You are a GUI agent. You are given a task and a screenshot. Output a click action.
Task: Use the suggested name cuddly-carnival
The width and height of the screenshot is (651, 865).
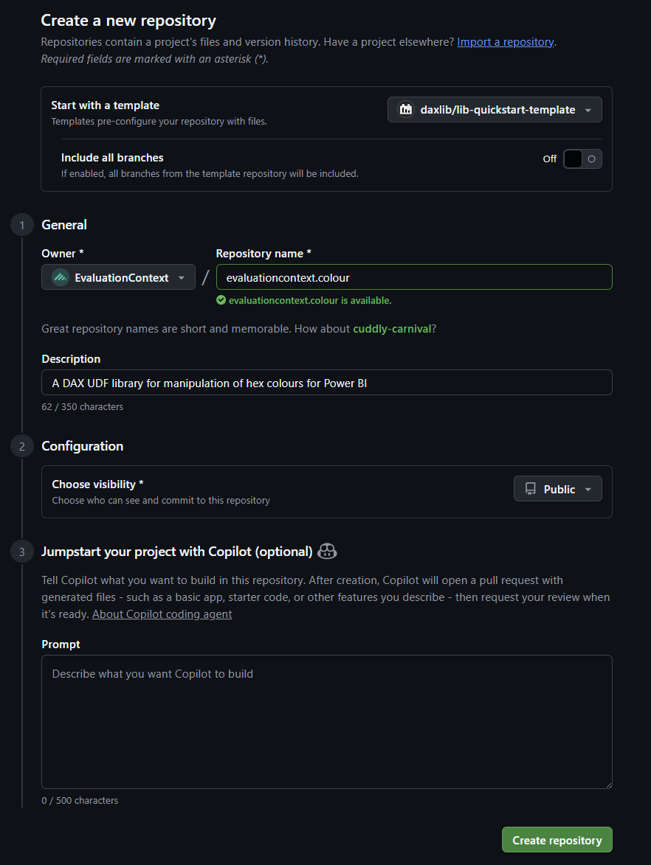[x=392, y=329]
